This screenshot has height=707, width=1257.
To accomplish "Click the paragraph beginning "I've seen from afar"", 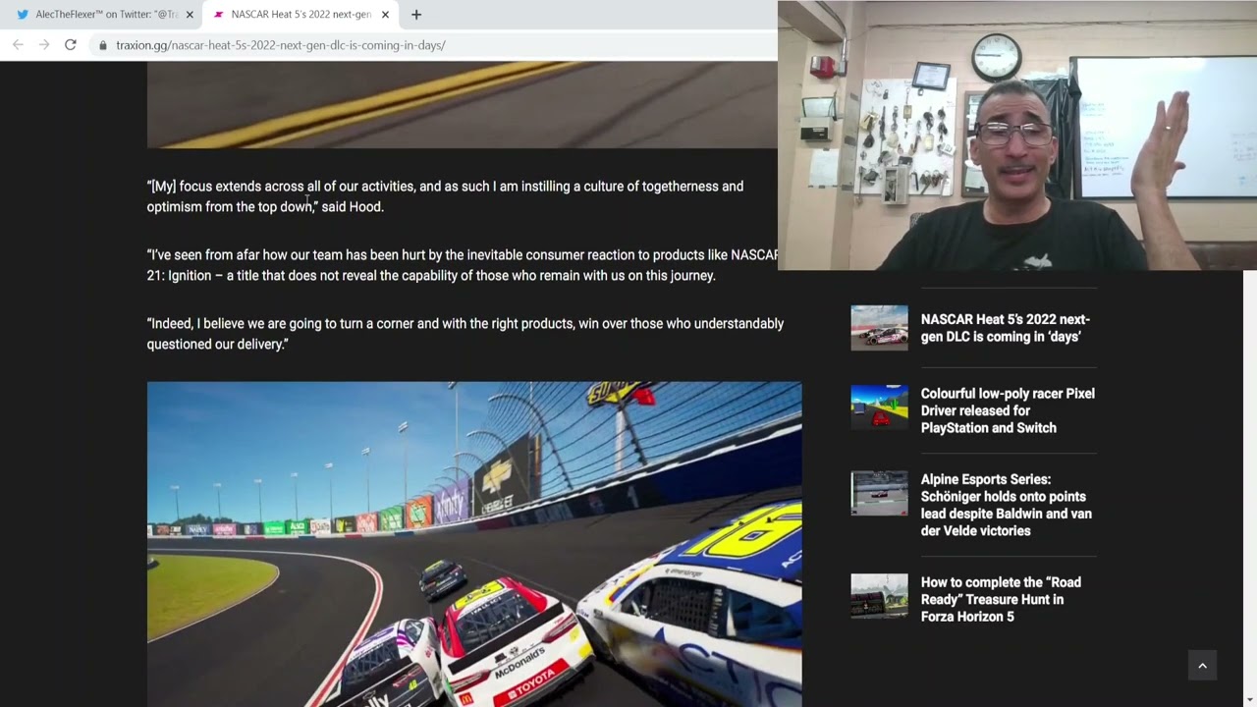I will (463, 265).
